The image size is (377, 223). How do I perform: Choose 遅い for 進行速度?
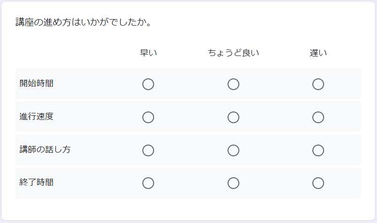coord(318,117)
